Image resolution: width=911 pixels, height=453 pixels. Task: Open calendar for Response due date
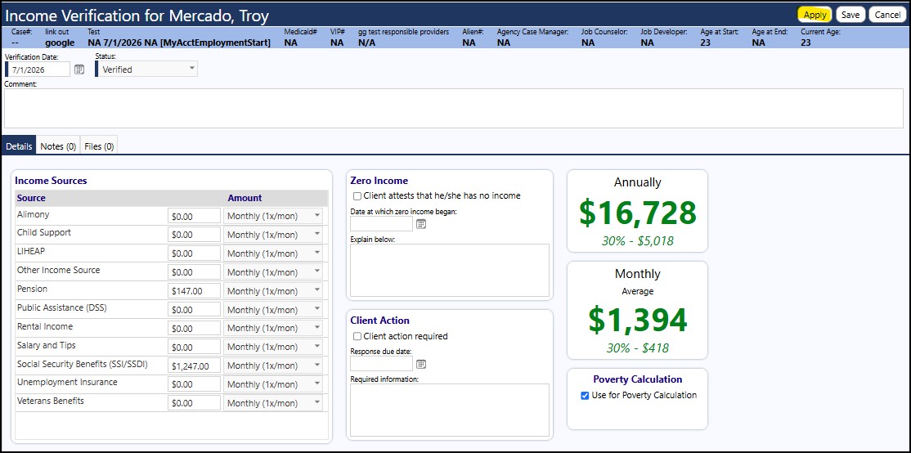pos(421,364)
